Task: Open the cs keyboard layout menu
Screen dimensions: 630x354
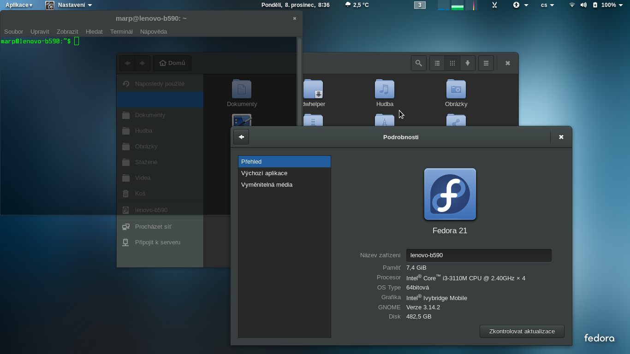Action: [x=547, y=5]
